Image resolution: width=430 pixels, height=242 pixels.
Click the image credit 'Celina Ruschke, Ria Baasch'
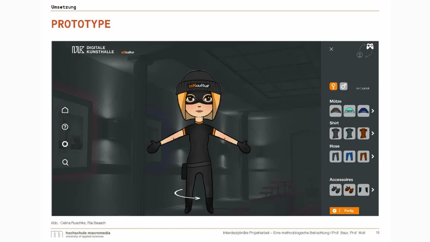(x=83, y=223)
